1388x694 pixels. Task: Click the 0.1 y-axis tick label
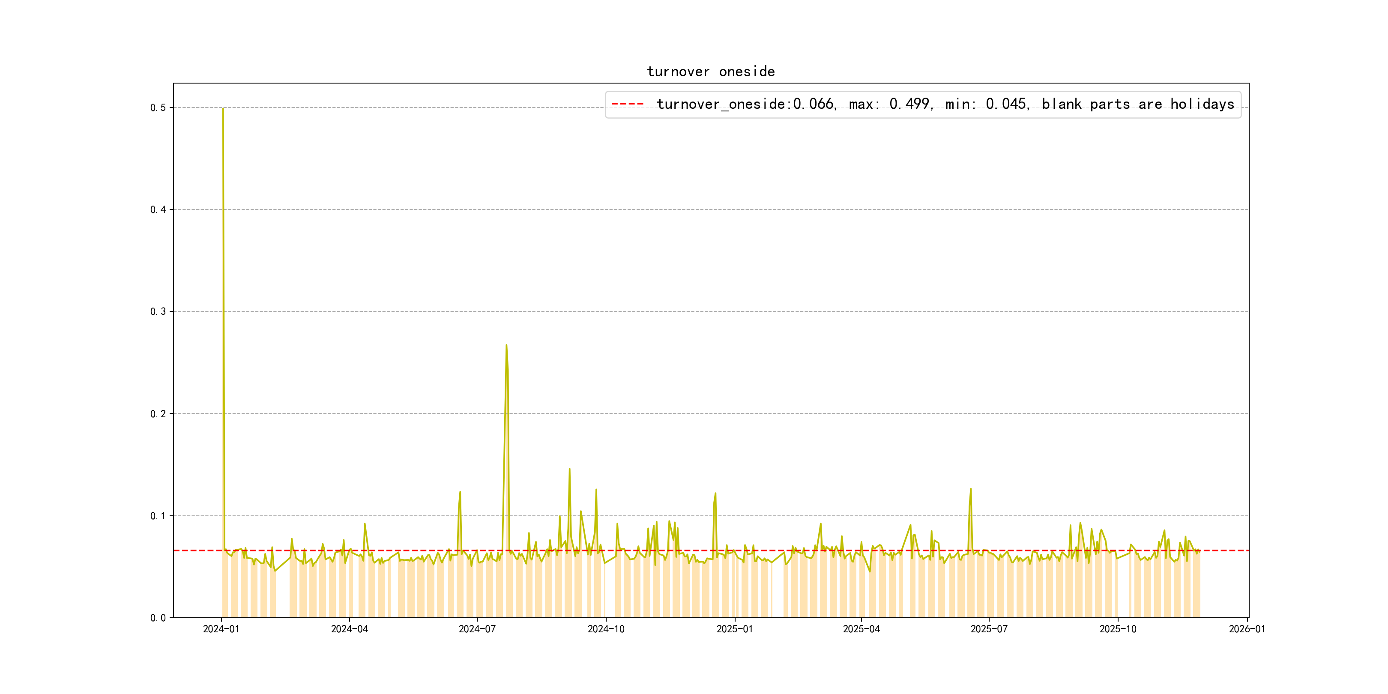[158, 516]
